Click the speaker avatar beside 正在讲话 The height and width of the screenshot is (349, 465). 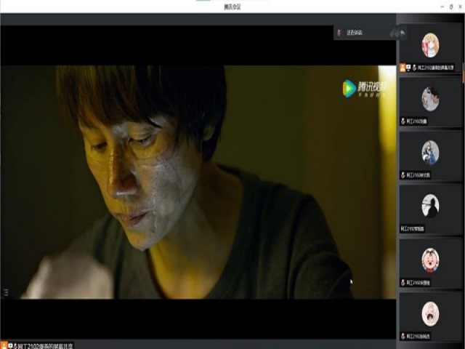pyautogui.click(x=339, y=33)
